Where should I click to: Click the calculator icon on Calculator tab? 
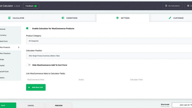click(9, 18)
